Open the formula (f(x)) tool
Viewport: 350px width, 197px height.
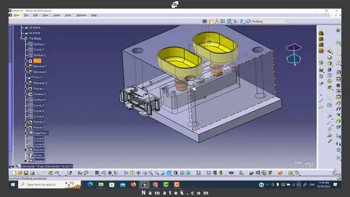tap(80, 173)
